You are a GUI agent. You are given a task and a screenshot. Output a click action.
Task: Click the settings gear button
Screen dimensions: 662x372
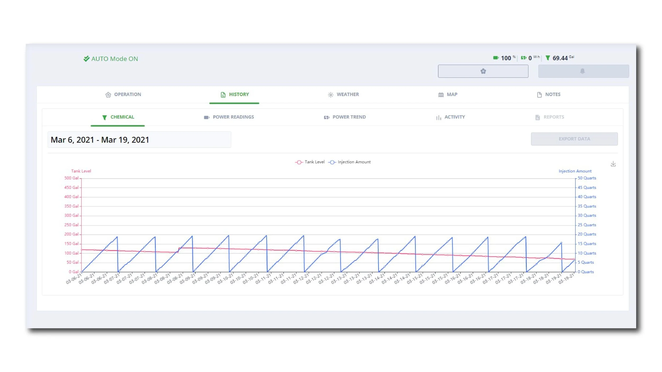(483, 71)
